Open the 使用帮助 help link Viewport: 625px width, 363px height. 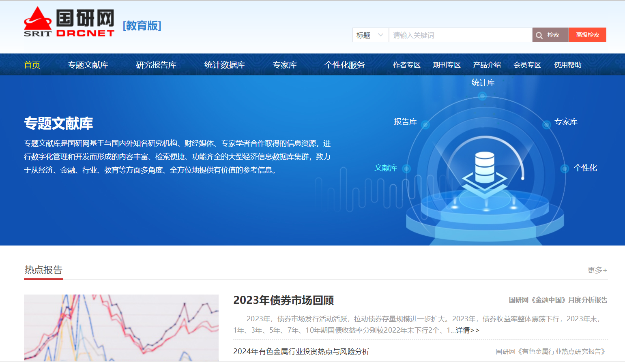point(567,65)
